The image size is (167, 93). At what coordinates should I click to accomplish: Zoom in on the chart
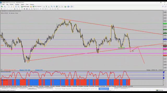click(52, 6)
